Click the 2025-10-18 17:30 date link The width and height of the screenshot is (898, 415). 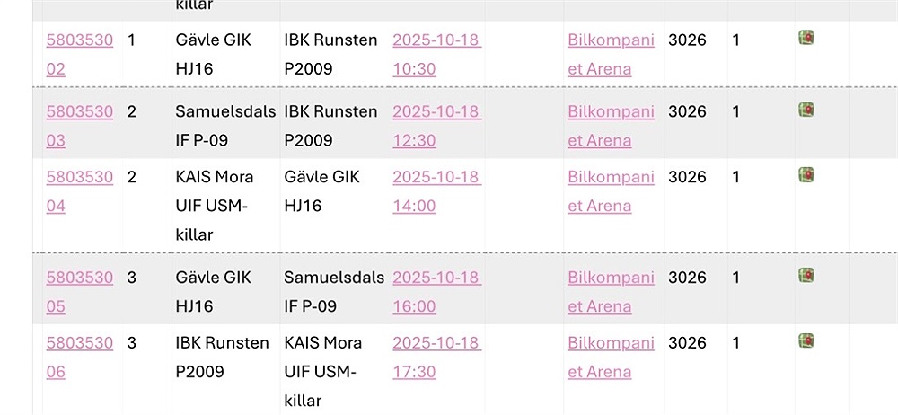tap(436, 357)
